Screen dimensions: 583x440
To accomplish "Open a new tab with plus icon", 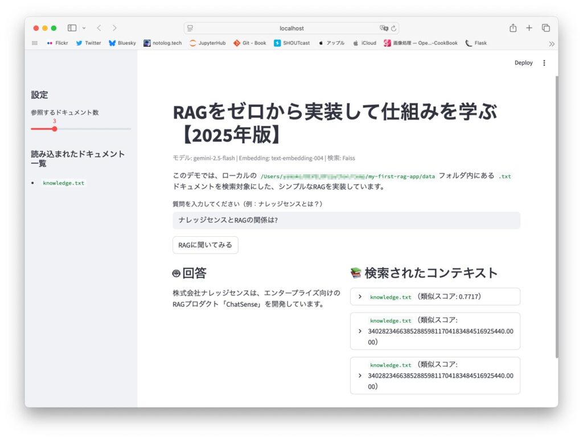I will tap(529, 28).
